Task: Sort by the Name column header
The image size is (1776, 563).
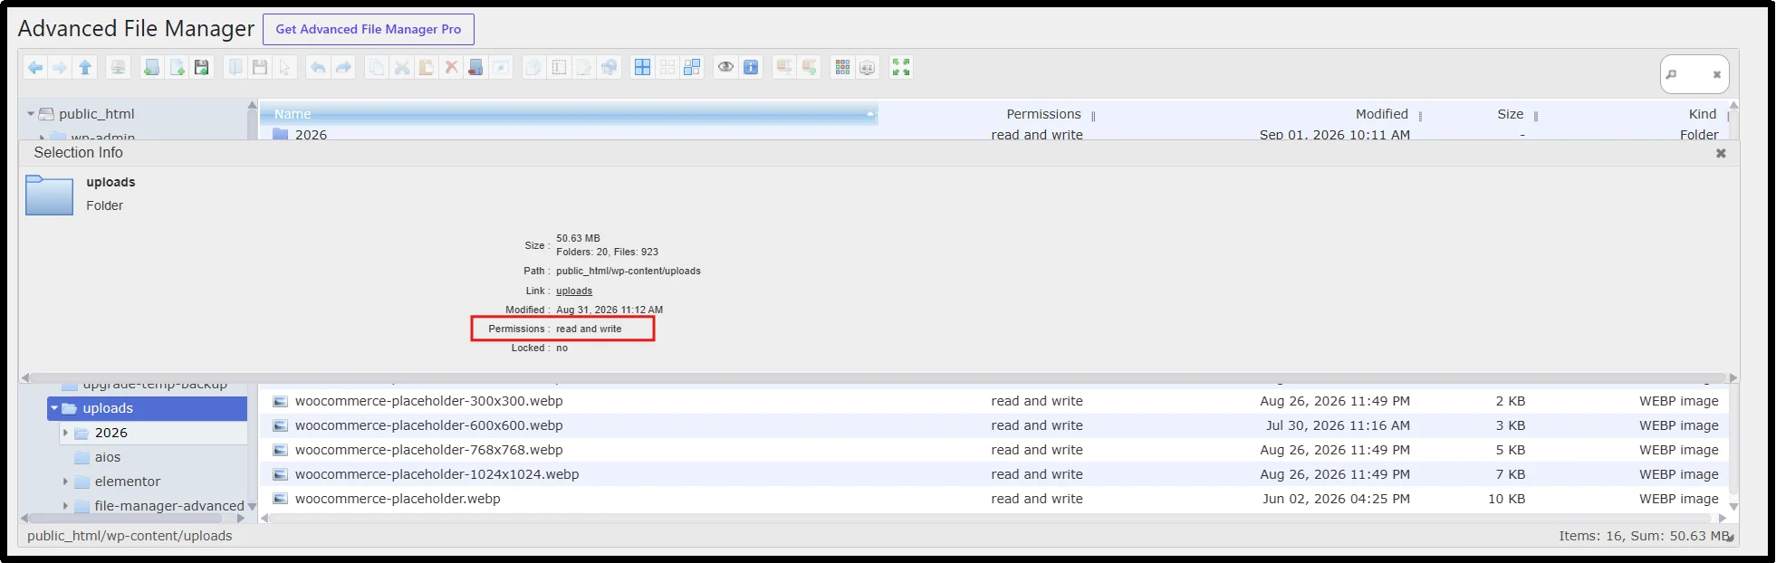Action: (569, 114)
